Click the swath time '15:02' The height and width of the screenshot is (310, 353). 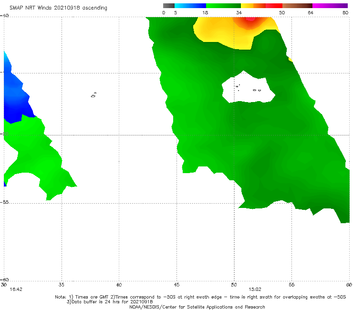coord(255,289)
